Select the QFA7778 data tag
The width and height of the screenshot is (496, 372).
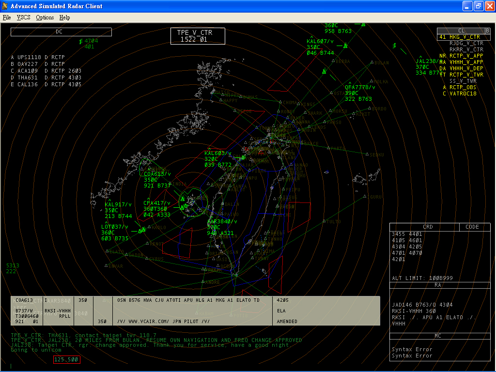click(360, 93)
